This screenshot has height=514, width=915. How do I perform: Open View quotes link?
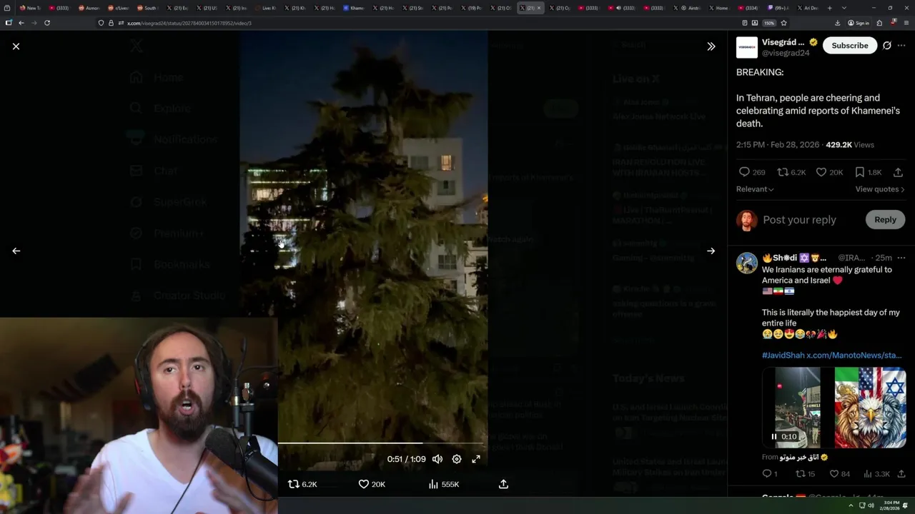(x=880, y=189)
